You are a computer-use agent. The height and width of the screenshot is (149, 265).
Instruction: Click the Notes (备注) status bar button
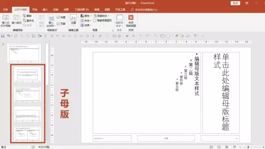(x=4, y=147)
